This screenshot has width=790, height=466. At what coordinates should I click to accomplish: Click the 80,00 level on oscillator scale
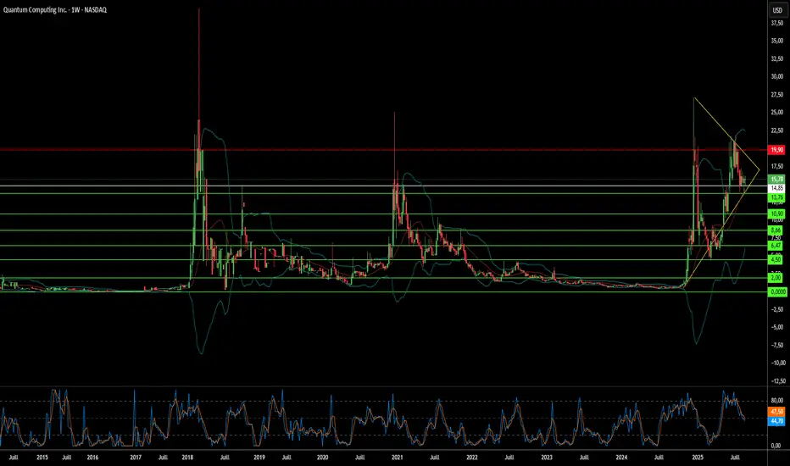coord(777,401)
